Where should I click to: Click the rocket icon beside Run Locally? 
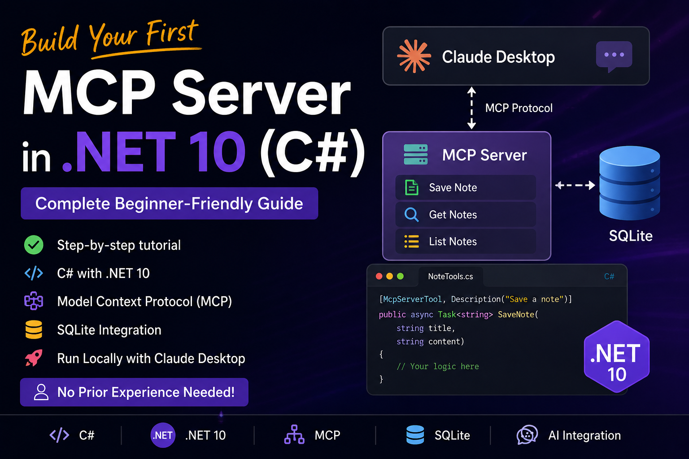34,358
